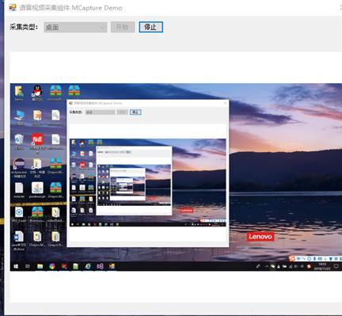Click the MCapture Demo title bar app icon
This screenshot has width=342, height=316.
click(13, 7)
